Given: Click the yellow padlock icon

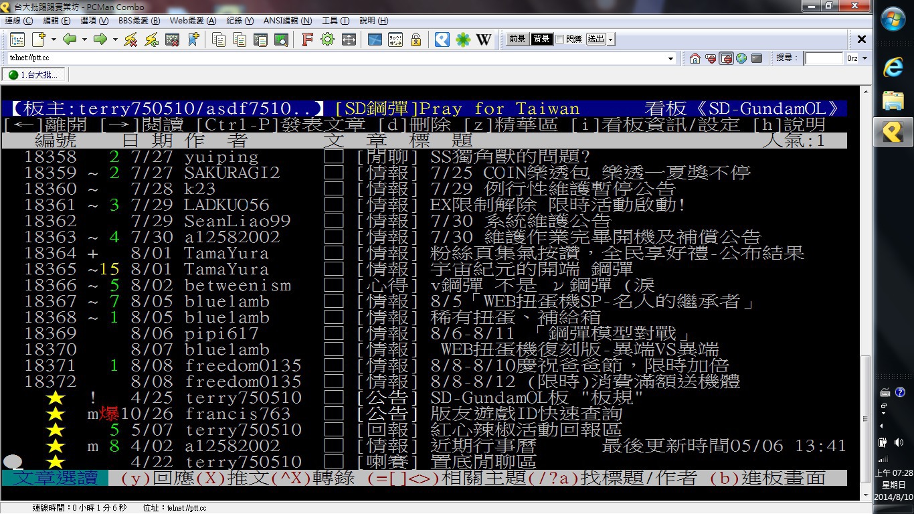Looking at the screenshot, I should 416,39.
